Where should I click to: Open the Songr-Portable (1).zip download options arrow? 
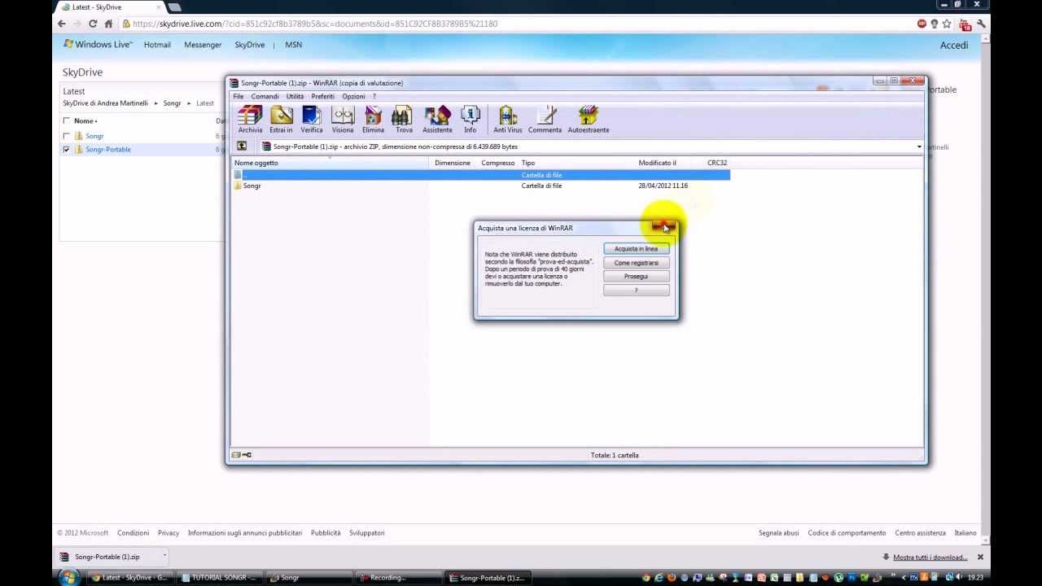164,557
